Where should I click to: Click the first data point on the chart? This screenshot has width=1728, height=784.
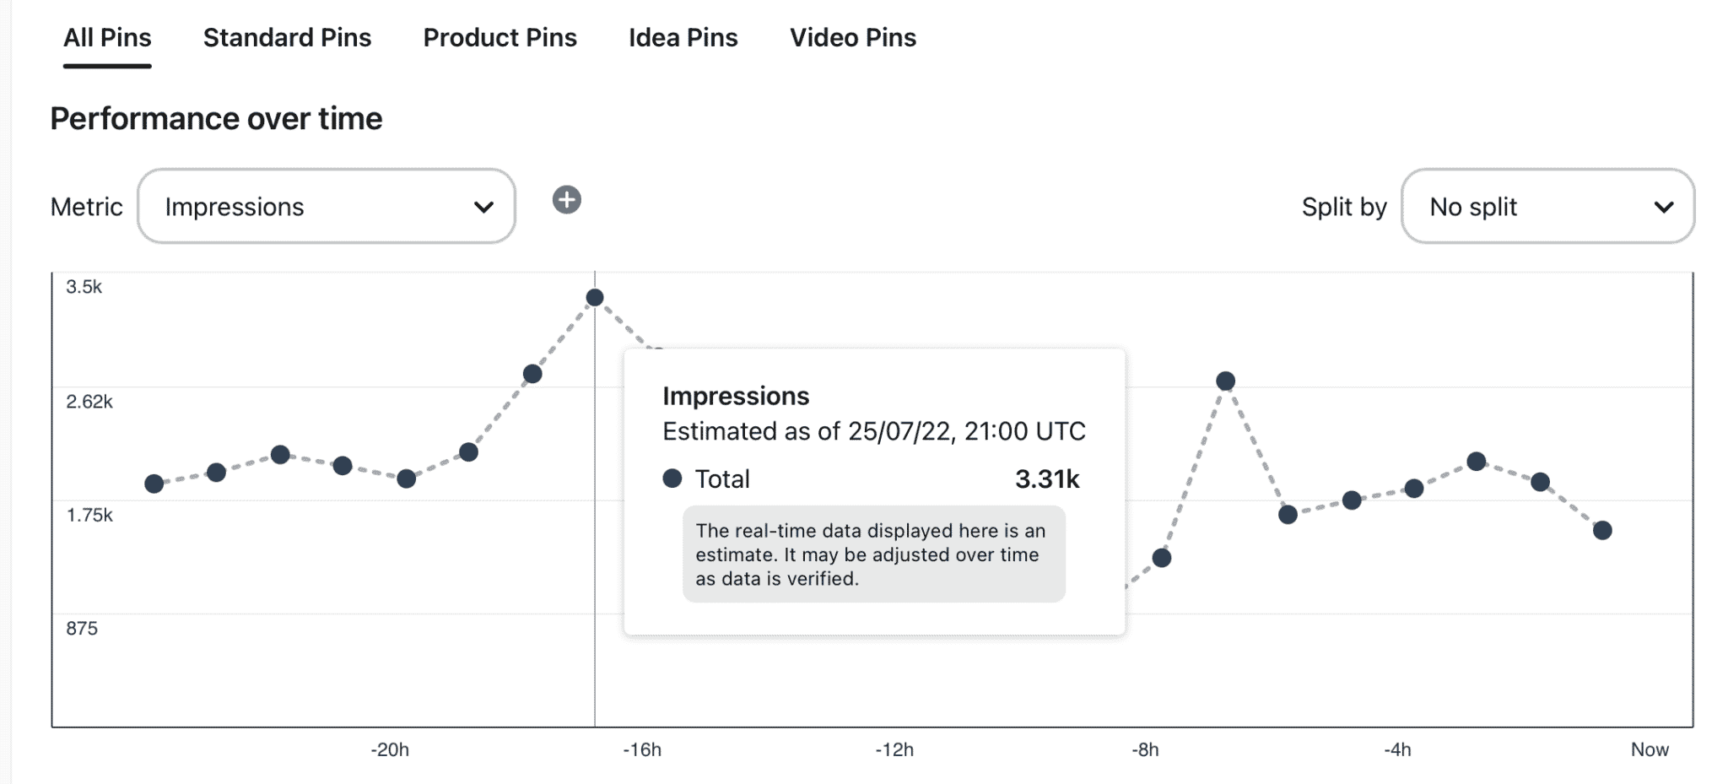(x=154, y=484)
